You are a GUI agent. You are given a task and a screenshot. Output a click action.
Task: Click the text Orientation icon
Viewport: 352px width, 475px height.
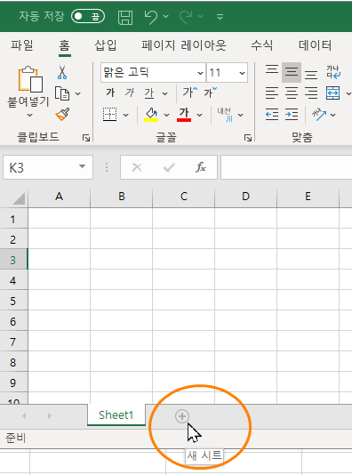[x=319, y=115]
